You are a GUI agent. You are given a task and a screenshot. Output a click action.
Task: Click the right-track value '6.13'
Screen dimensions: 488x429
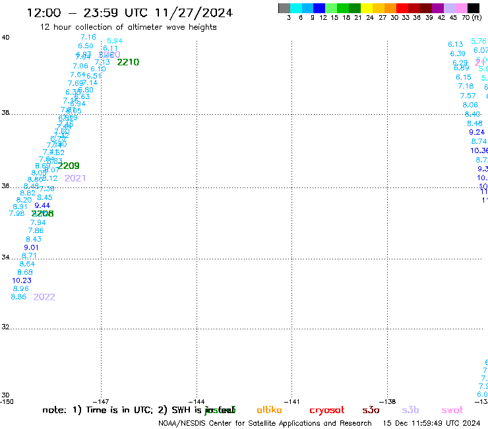(x=456, y=44)
